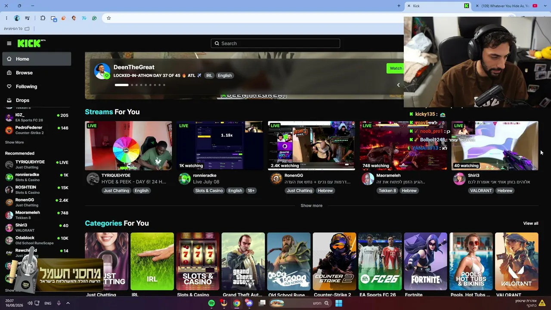Open the Kick hamburger menu

9,43
